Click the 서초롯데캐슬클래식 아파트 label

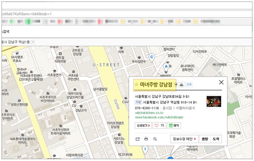click(x=22, y=140)
